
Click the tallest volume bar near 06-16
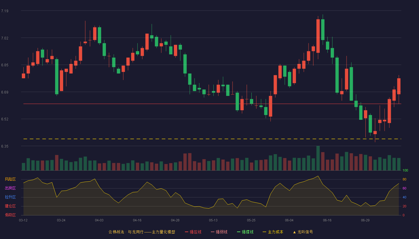click(318, 158)
